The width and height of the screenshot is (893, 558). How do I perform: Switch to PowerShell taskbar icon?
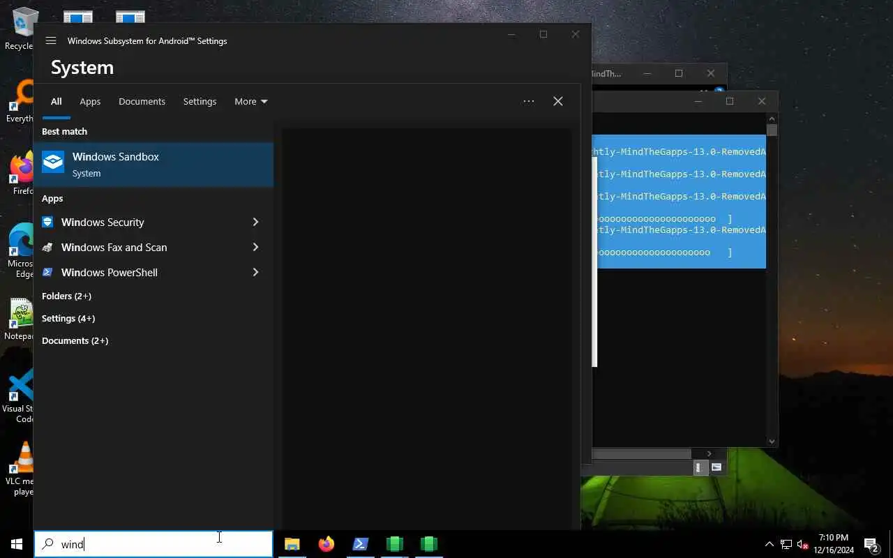360,544
